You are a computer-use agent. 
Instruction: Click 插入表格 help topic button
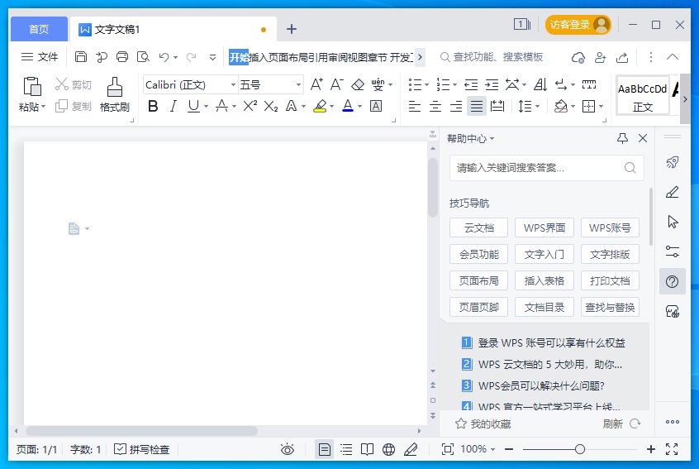tap(544, 280)
